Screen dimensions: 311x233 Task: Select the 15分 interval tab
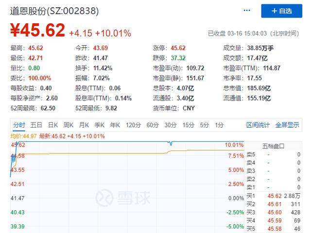pos(188,125)
